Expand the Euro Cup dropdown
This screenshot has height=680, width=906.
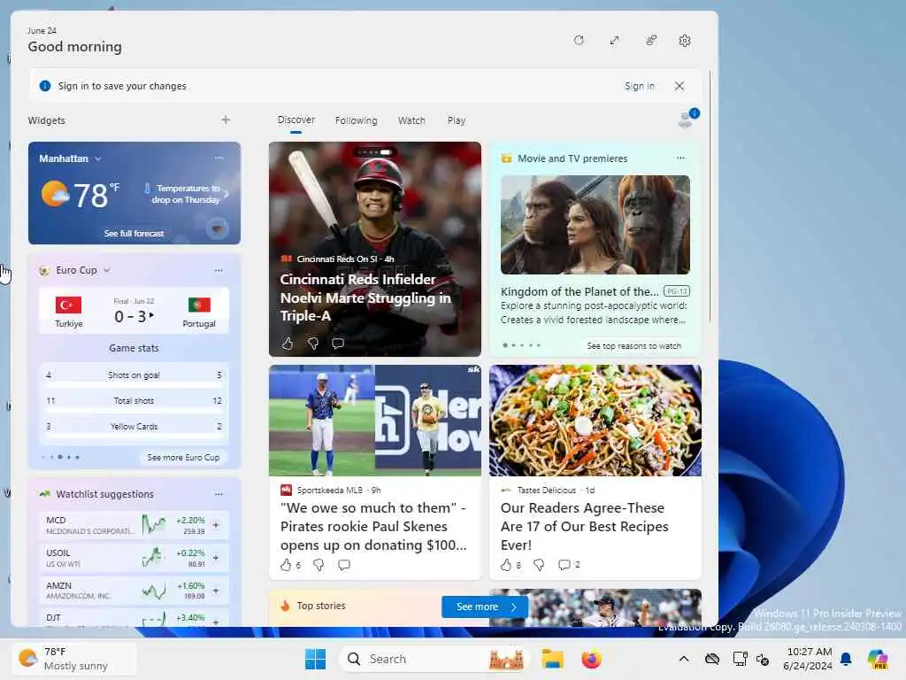point(107,270)
